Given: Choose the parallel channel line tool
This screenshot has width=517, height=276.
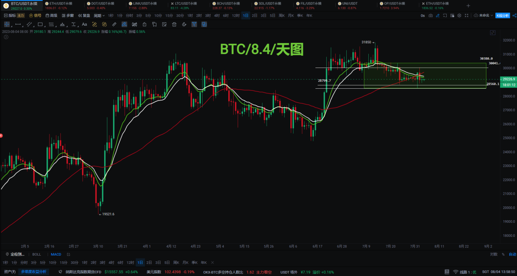Looking at the screenshot, I should 29,24.
